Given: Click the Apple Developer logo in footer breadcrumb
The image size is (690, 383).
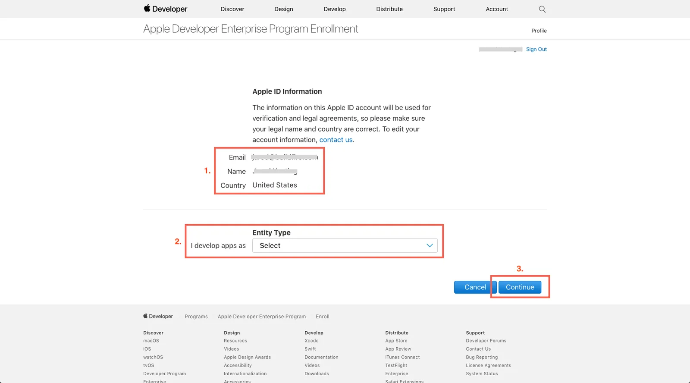Looking at the screenshot, I should pyautogui.click(x=158, y=316).
